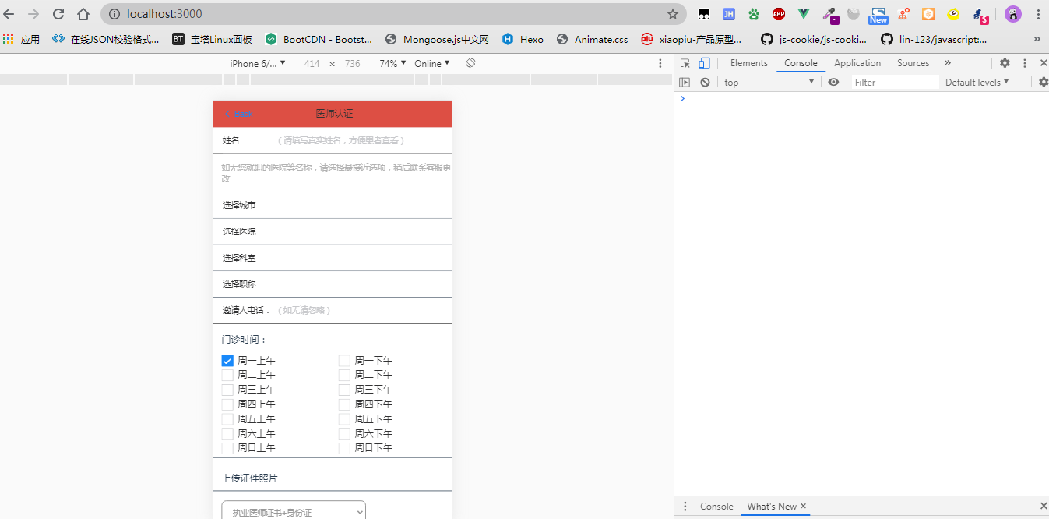Select the Console drawer tab
The image size is (1049, 519).
pyautogui.click(x=716, y=506)
